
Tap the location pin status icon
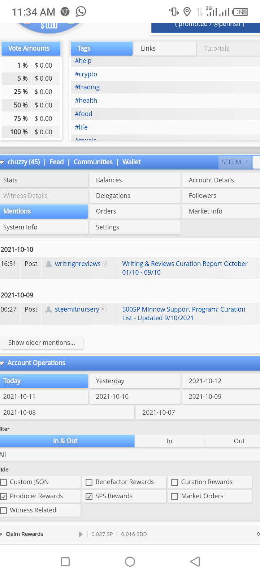pyautogui.click(x=187, y=12)
